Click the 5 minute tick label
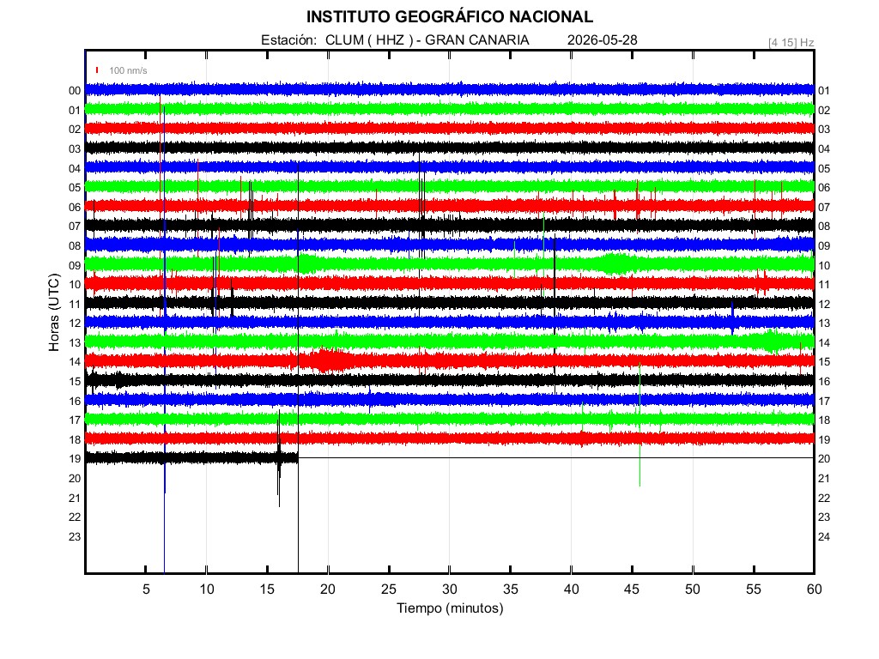Image resolution: width=879 pixels, height=659 pixels. (146, 589)
